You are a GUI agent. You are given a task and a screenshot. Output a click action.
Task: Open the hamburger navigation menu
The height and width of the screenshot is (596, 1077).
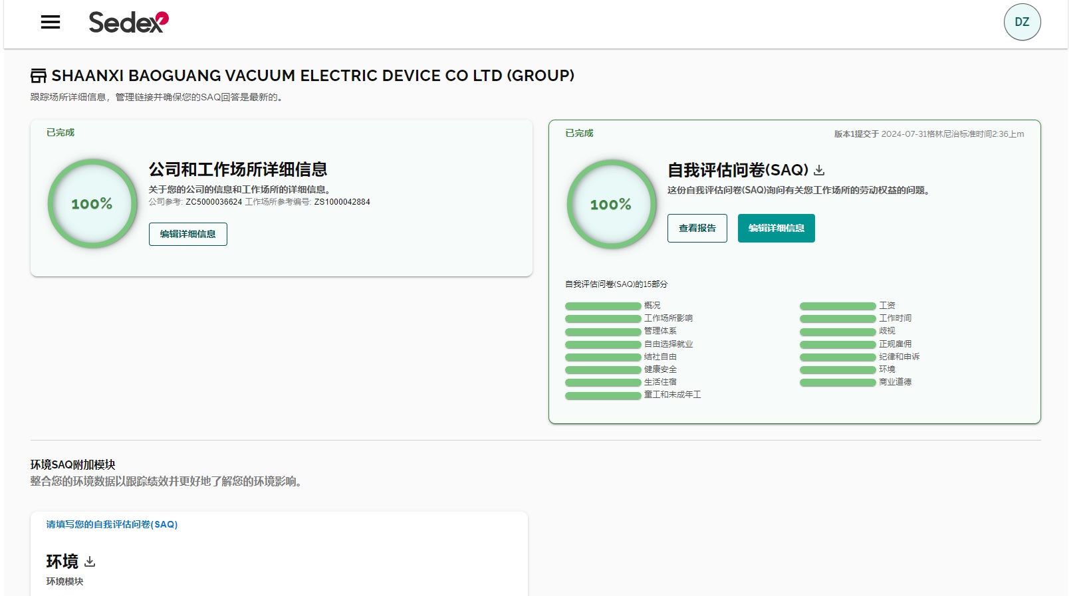click(x=51, y=23)
